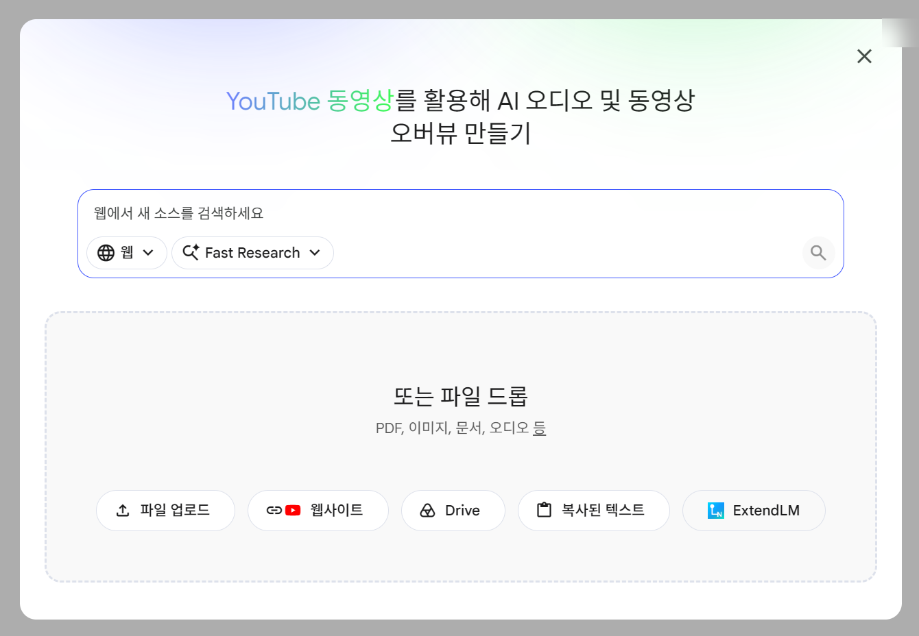Screen dimensions: 919x636
Task: Close the add sources dialog
Action: point(864,56)
